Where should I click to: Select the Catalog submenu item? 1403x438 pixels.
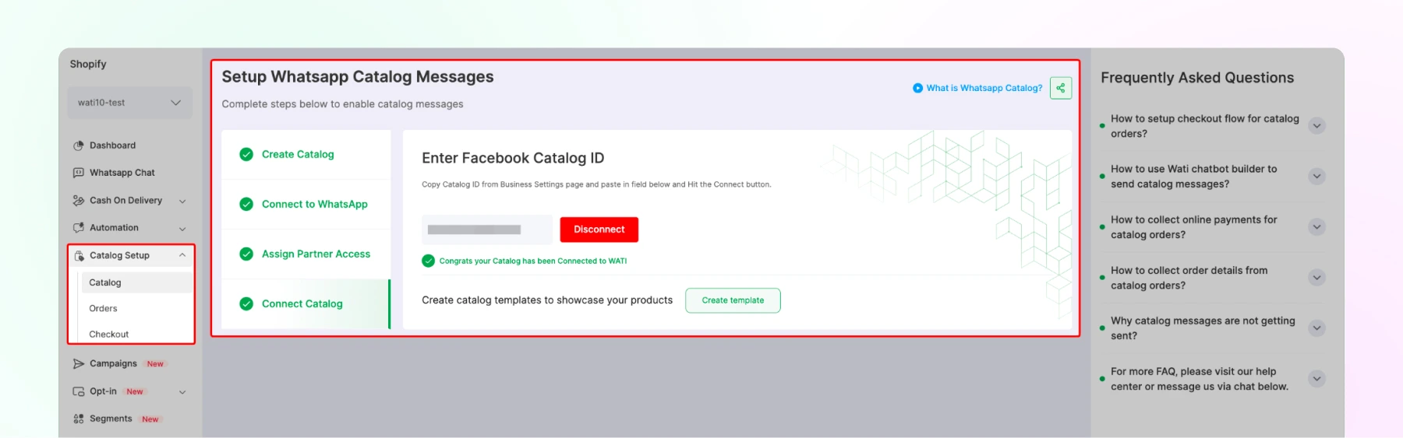click(x=136, y=282)
